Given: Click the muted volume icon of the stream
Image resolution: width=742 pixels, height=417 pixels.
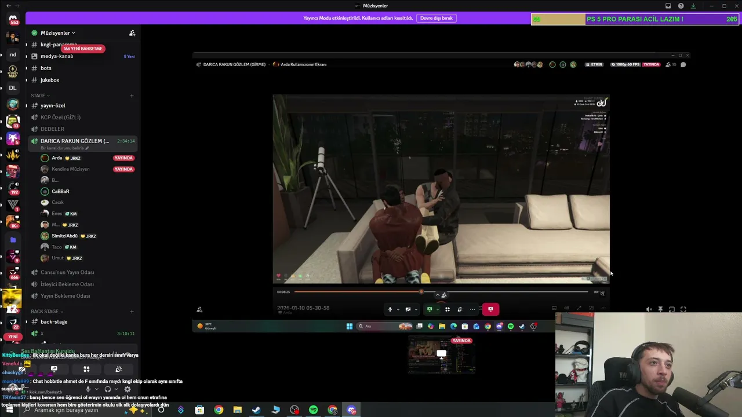Looking at the screenshot, I should tap(649, 309).
